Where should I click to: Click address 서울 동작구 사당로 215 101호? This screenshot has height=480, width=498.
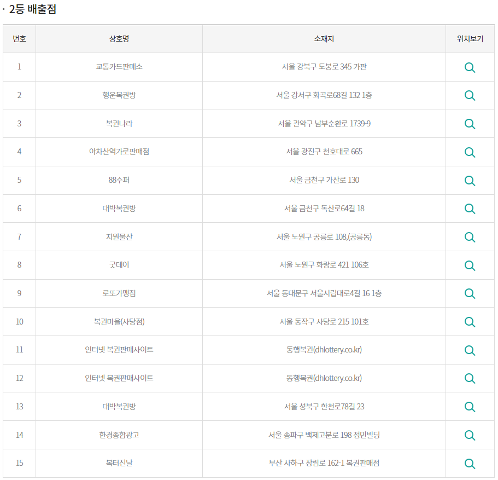pos(324,322)
